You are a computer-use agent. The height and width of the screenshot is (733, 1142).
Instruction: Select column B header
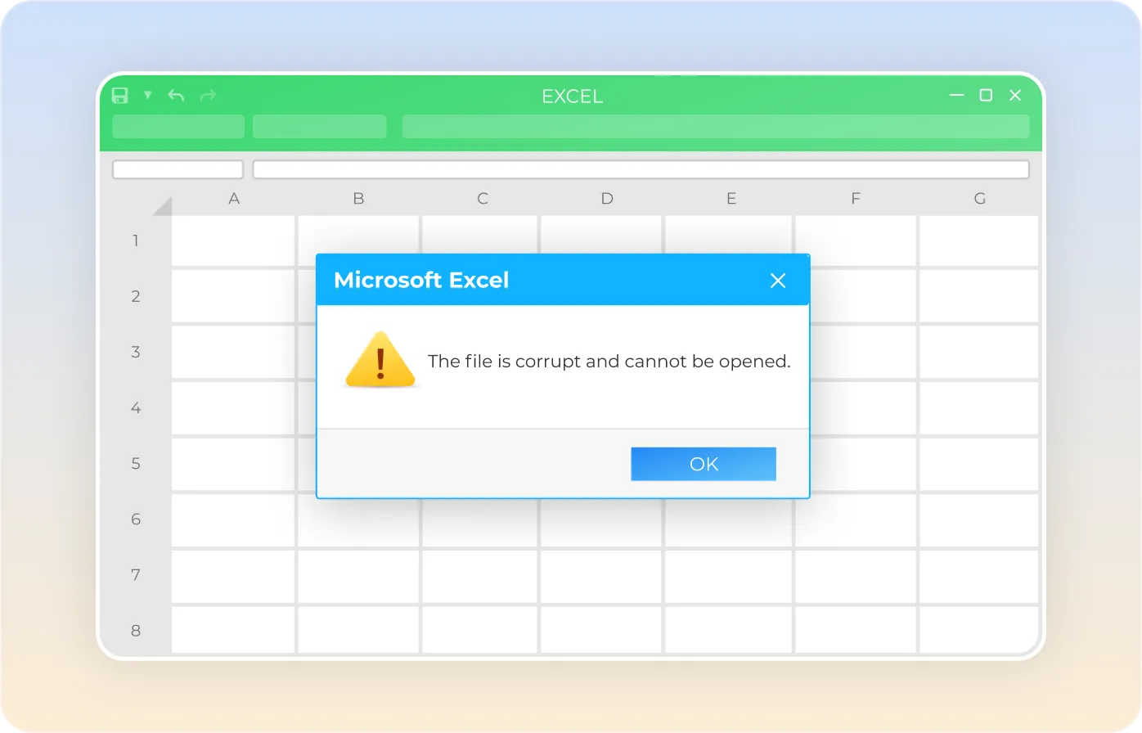(x=358, y=199)
